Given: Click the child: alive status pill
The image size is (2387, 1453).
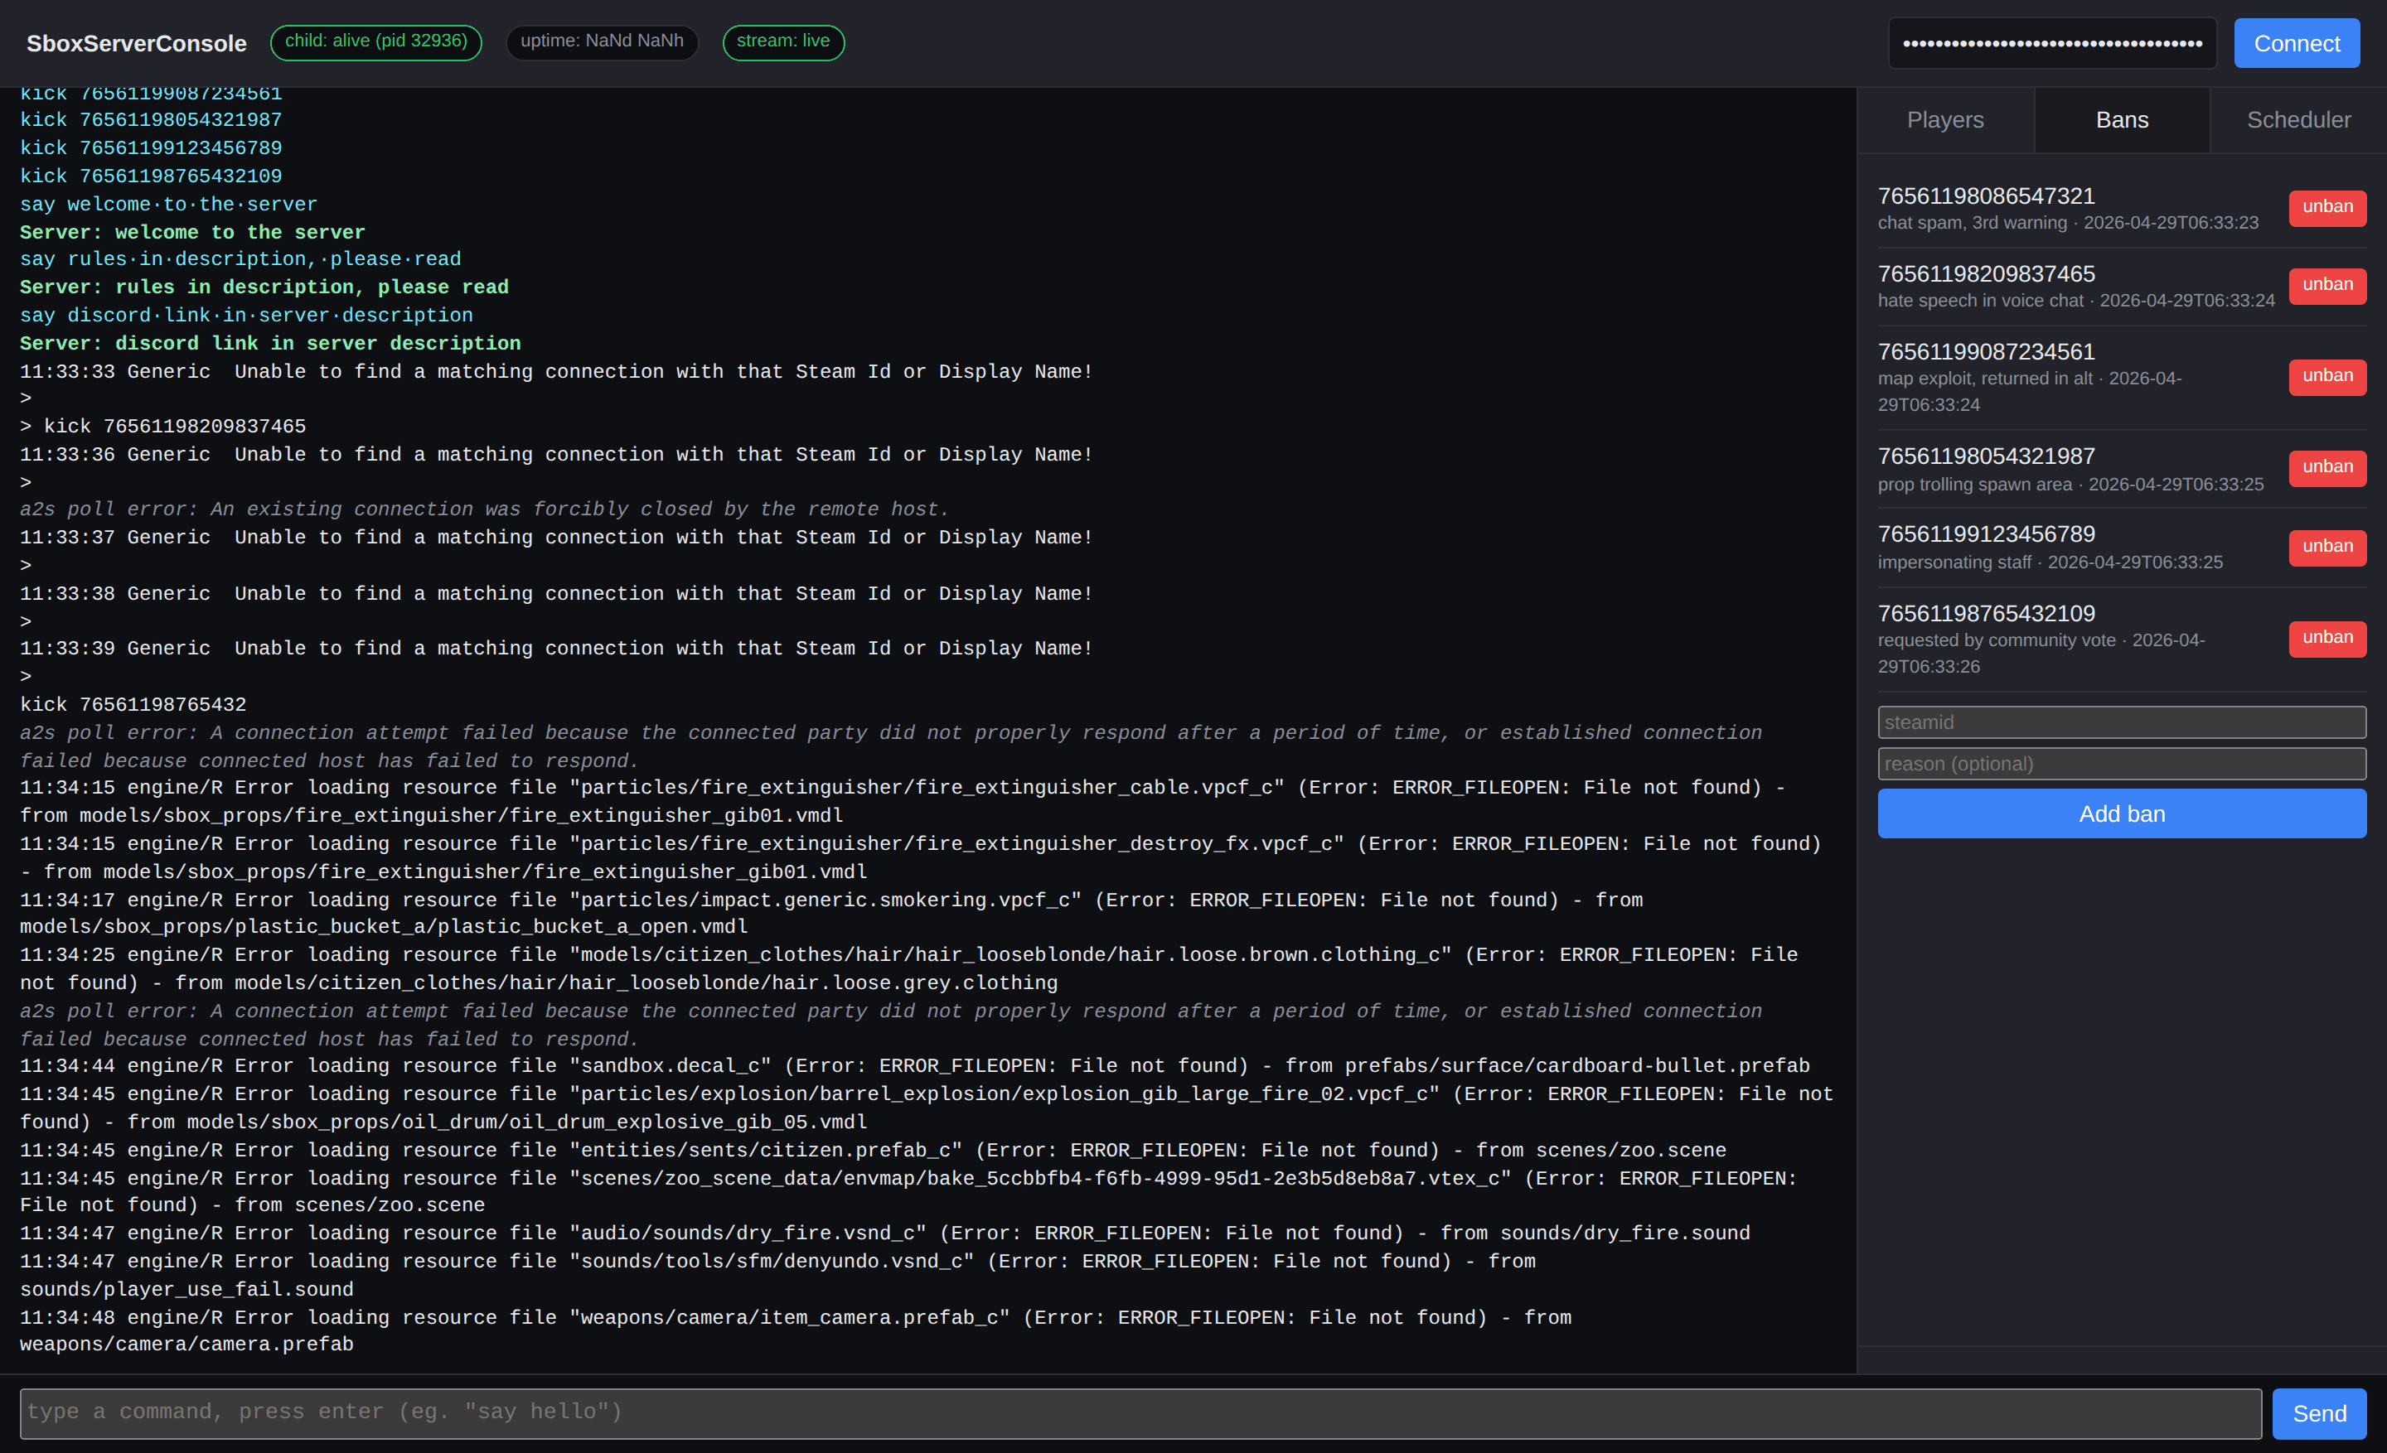Looking at the screenshot, I should coord(376,41).
